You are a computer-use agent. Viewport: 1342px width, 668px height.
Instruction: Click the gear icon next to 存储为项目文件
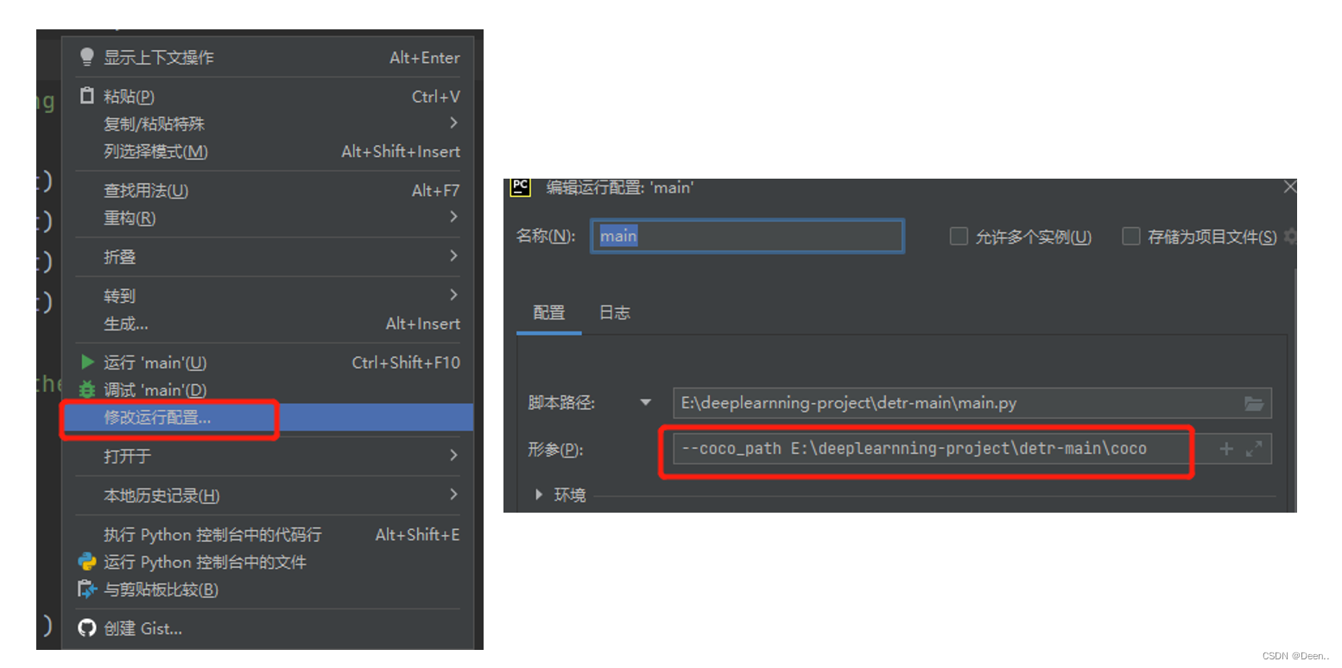(x=1290, y=236)
